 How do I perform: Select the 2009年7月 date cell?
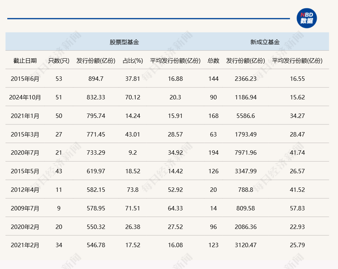[25, 208]
